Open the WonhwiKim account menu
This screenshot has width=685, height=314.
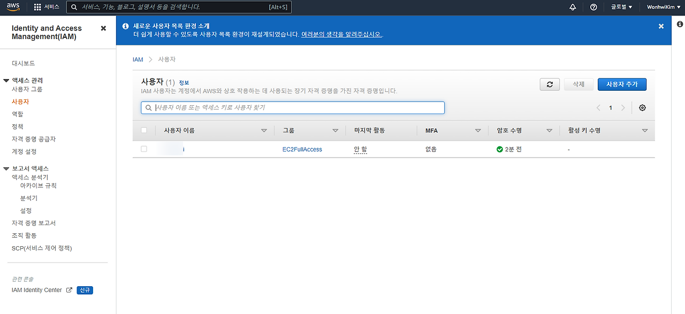(x=663, y=7)
